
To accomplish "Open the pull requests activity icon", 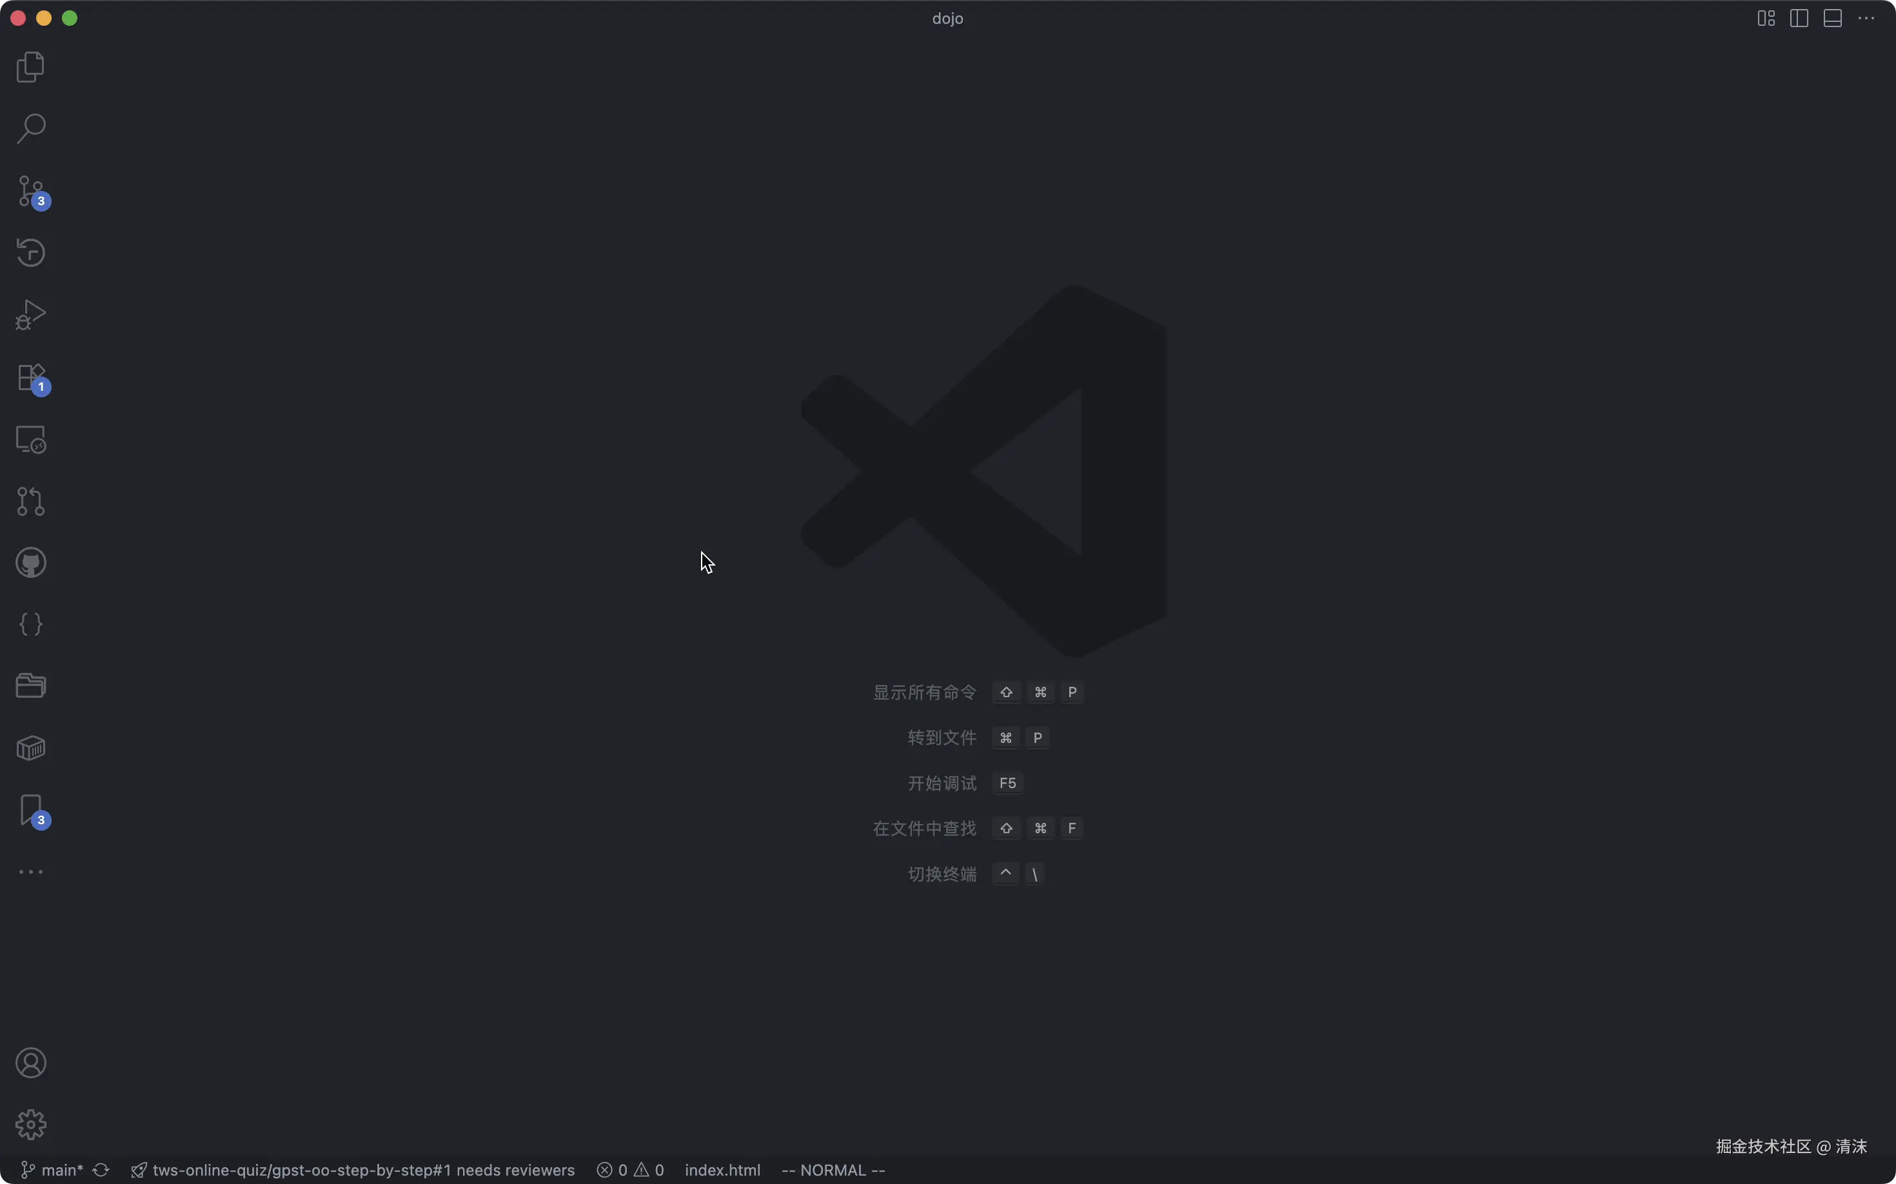I will coord(30,501).
